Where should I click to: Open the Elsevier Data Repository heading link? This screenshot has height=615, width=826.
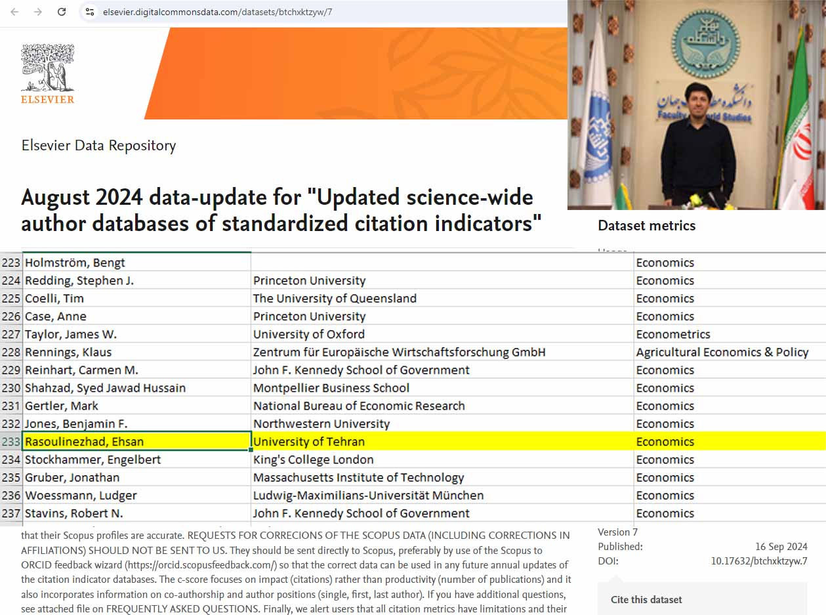(x=98, y=145)
